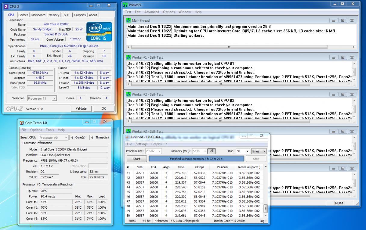Screen dimensions: 366x230
Task: Open the Graphs menu in LinX
Action: (156, 144)
